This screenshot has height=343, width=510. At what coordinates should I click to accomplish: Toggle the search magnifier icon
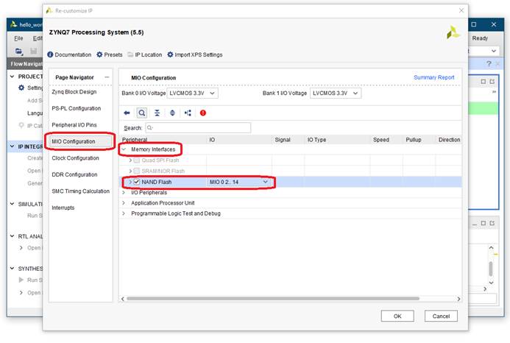click(x=141, y=113)
